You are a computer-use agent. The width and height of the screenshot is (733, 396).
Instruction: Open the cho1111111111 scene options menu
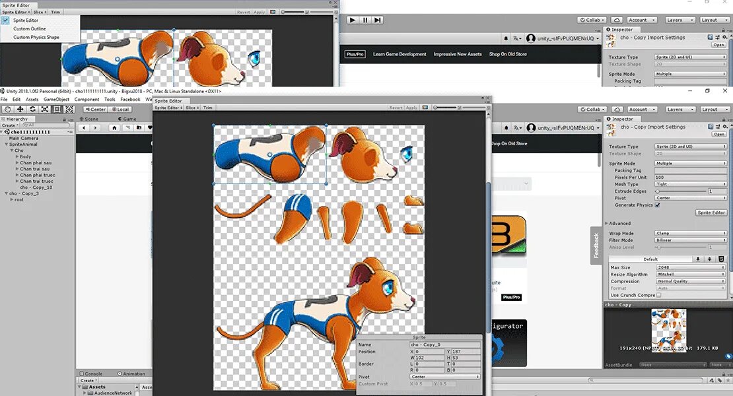tap(70, 132)
